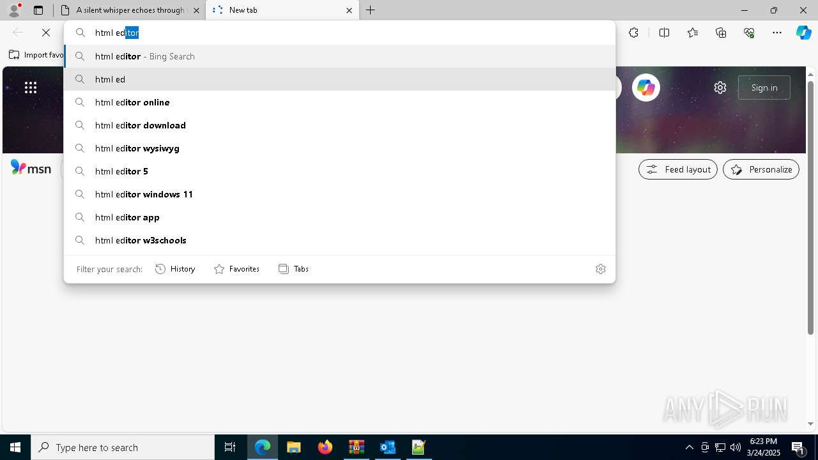
Task: Open the Feed layout options
Action: point(678,169)
